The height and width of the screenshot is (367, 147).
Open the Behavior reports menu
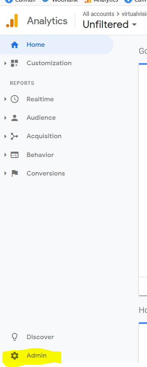[40, 155]
